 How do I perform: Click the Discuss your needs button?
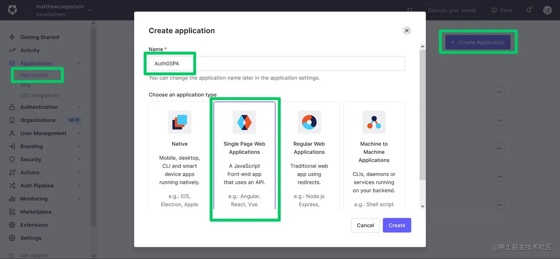452,10
